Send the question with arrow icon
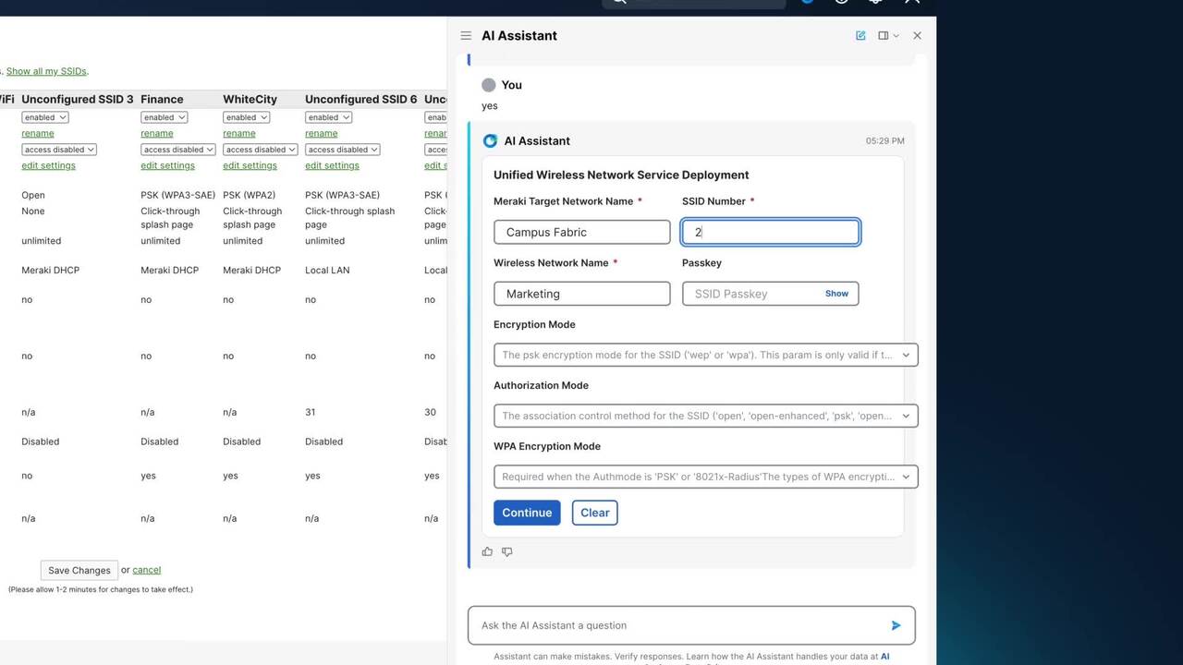The height and width of the screenshot is (665, 1183). point(896,625)
